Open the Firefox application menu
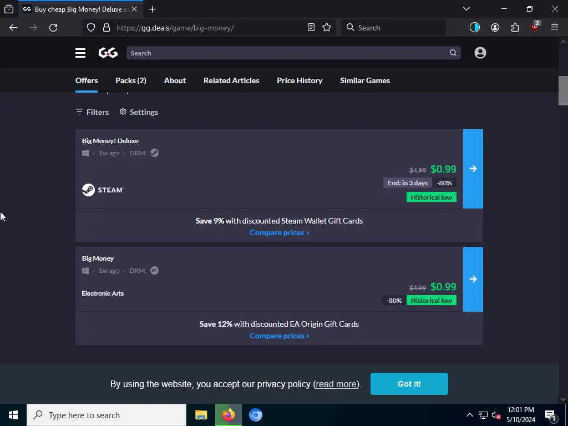The width and height of the screenshot is (568, 426). click(554, 28)
